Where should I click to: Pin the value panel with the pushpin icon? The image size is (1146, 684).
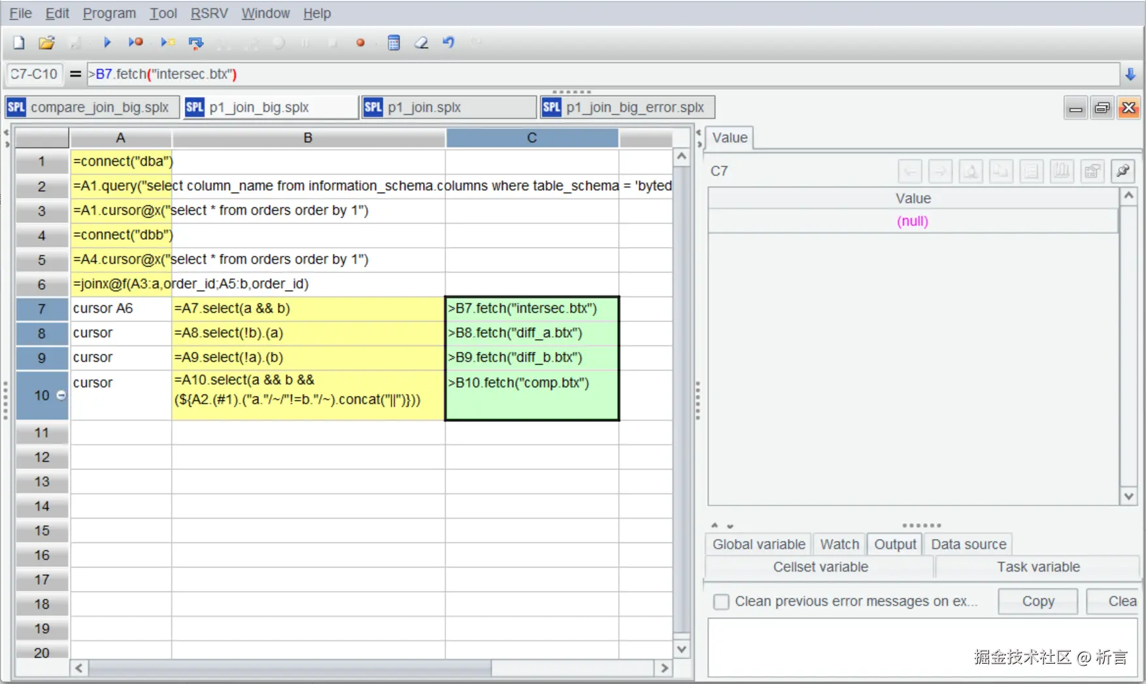(1122, 171)
